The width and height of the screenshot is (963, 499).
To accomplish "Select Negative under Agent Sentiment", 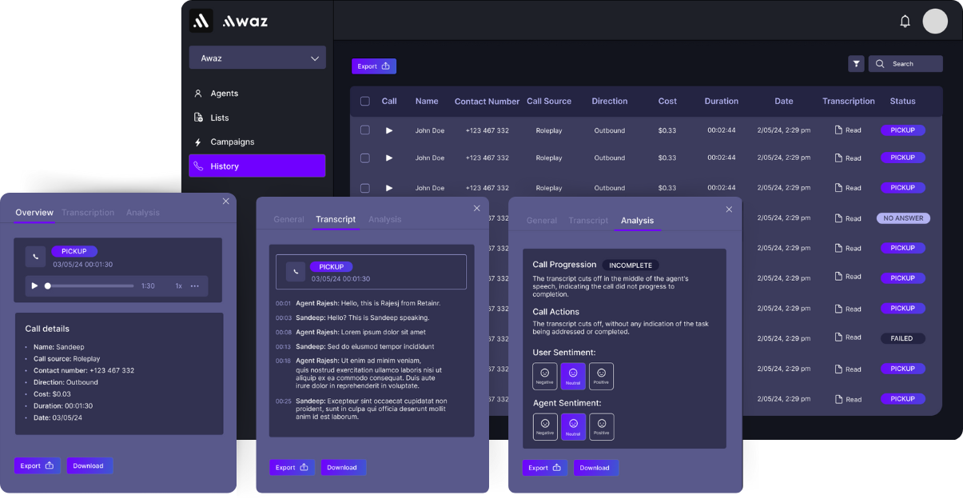I will 545,426.
